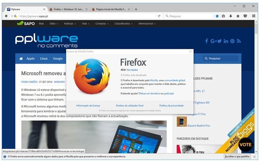Show bookmarks list icon in toolbar
This screenshot has width=261, height=161.
[x=223, y=16]
